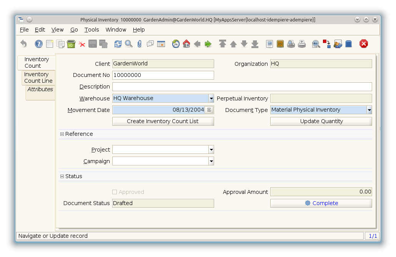Click the red Home menu icon
This screenshot has height=257, width=396.
pos(186,44)
